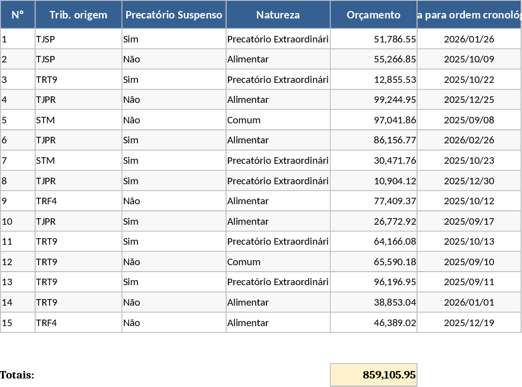Screen dimensions: 522x387
Task: Select the Trib. origem column header
Action: [x=79, y=14]
